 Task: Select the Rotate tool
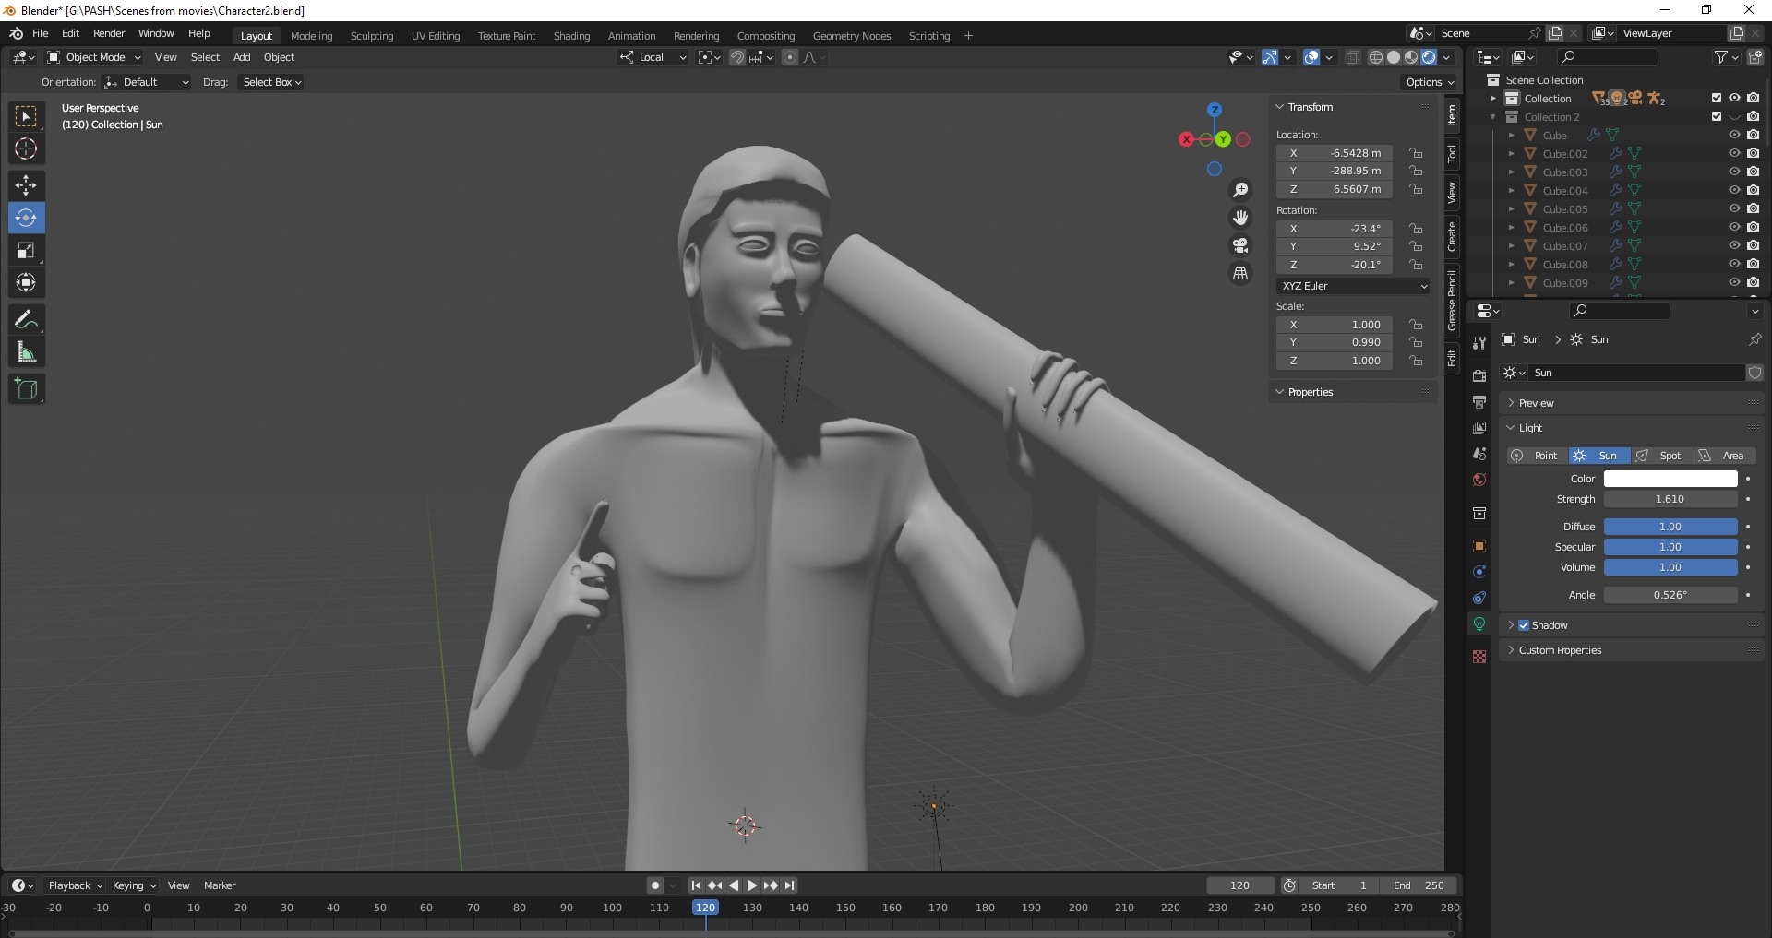(26, 218)
